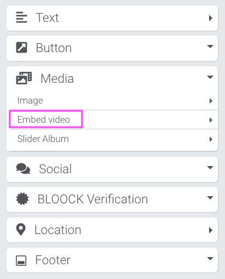Image resolution: width=225 pixels, height=279 pixels.
Task: Click the Footer layout icon
Action: [21, 260]
